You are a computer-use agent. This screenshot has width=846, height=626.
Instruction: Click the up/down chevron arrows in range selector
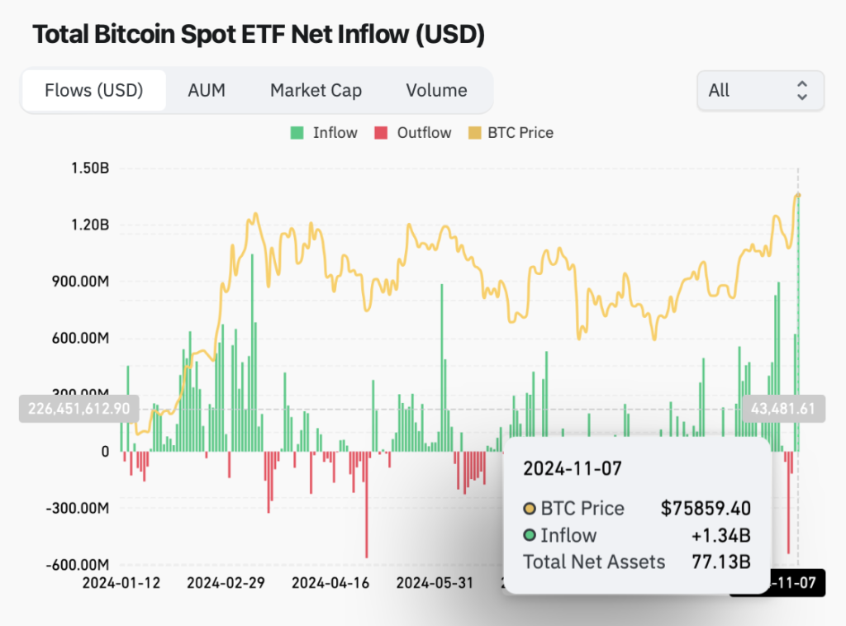pos(802,91)
